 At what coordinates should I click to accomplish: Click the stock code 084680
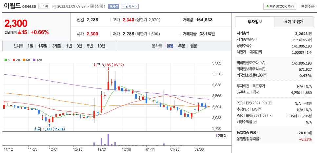coord(29,7)
